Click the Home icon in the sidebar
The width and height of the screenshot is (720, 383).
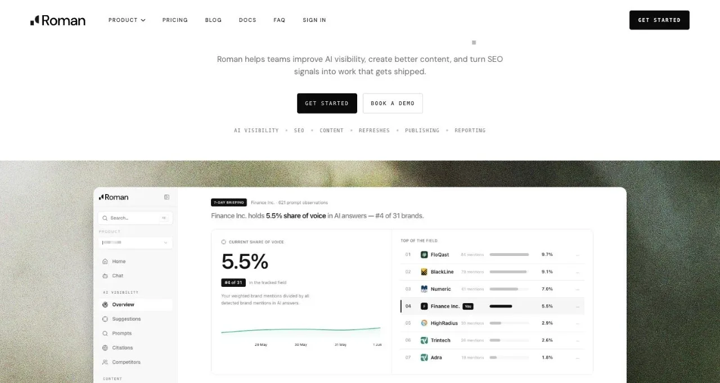[x=105, y=262]
